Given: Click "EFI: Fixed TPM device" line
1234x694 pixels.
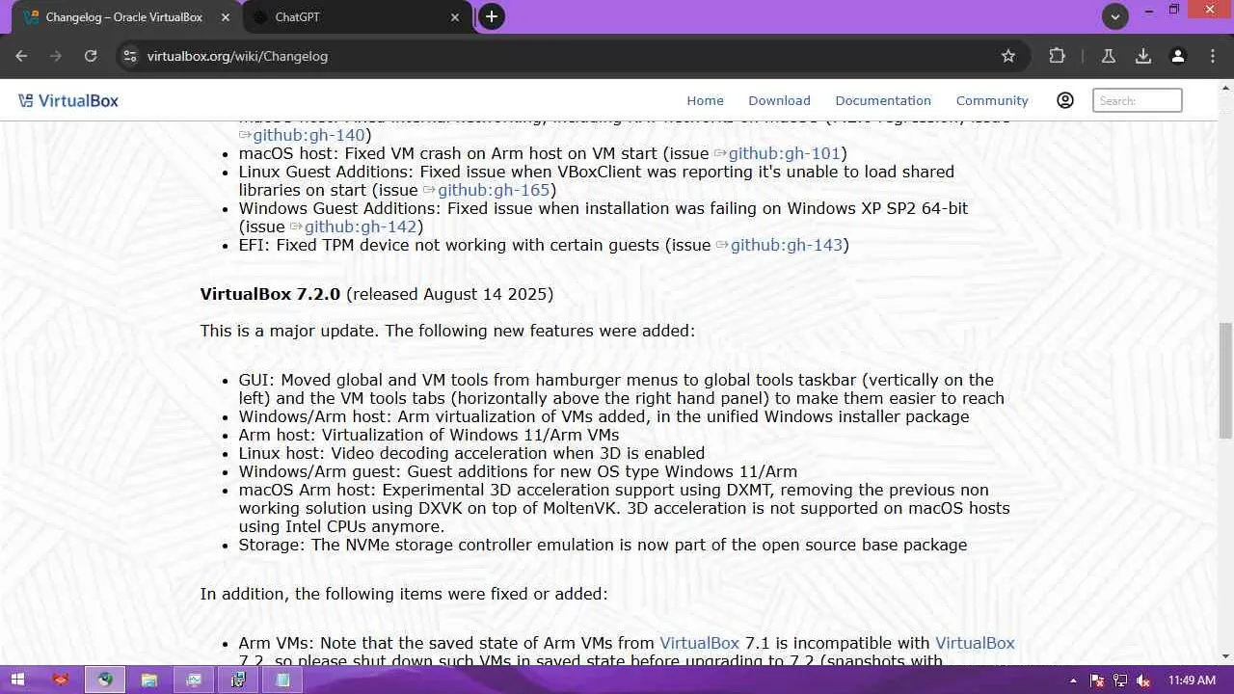Looking at the screenshot, I should click(x=544, y=245).
